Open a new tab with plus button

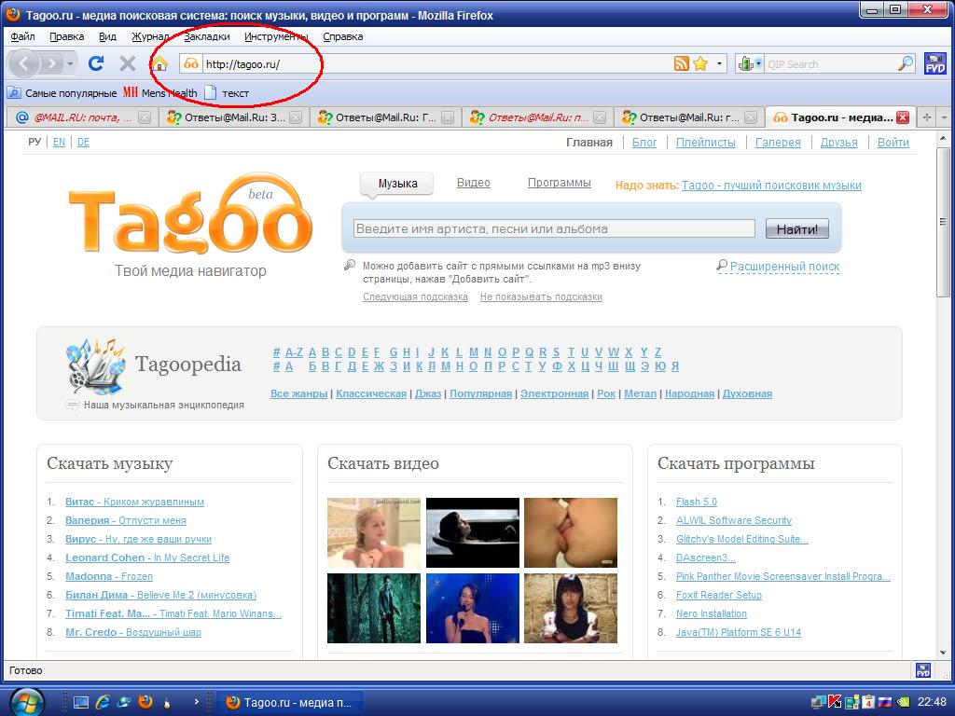(x=926, y=117)
